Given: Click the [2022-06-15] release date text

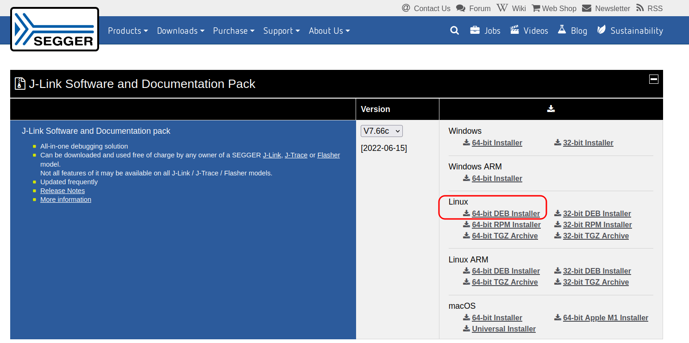Looking at the screenshot, I should point(384,148).
